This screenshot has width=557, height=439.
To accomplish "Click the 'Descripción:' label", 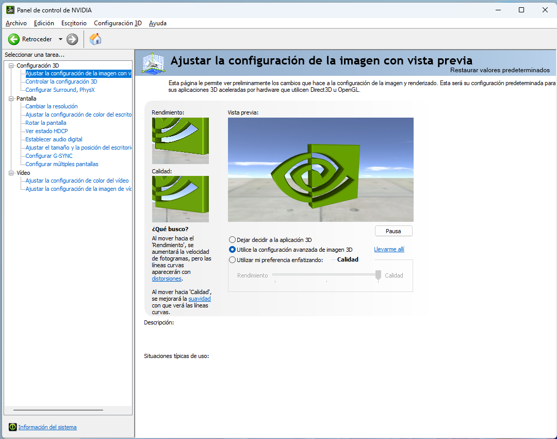I will coord(159,322).
